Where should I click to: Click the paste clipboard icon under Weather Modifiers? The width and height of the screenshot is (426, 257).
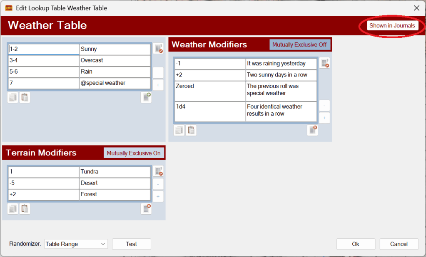tap(191, 130)
